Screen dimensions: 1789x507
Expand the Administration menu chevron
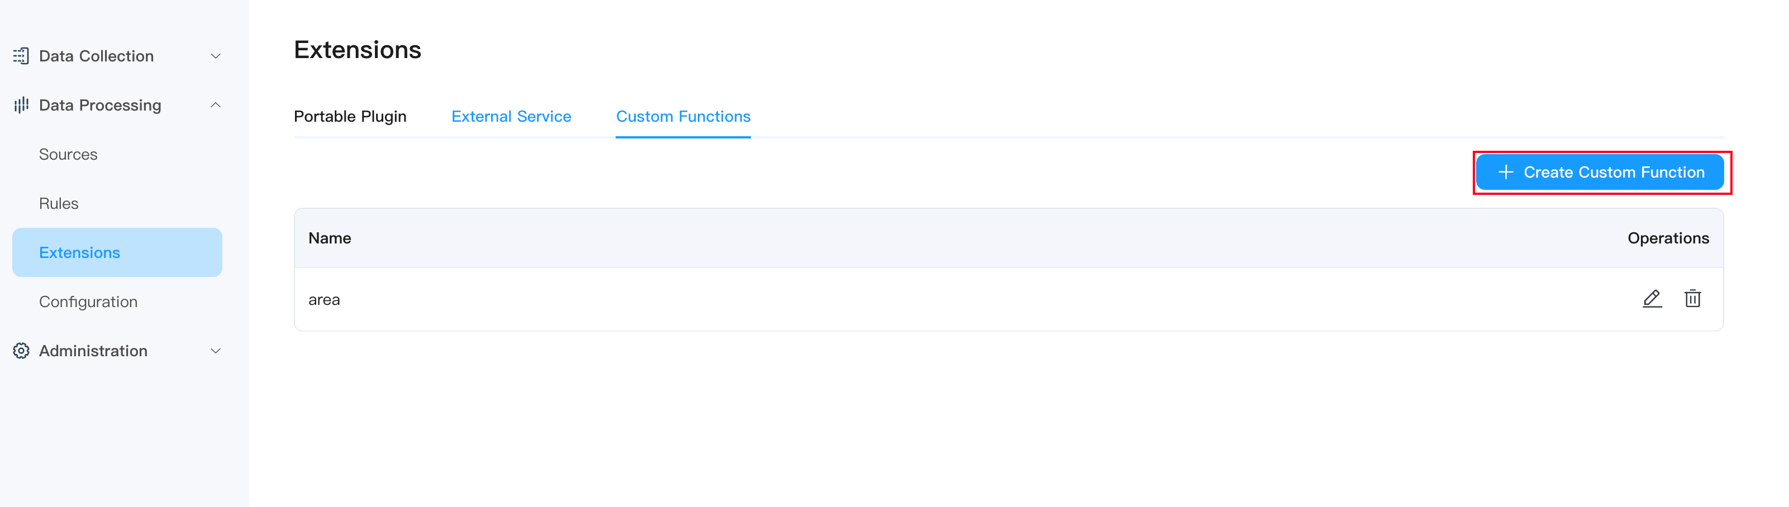215,351
